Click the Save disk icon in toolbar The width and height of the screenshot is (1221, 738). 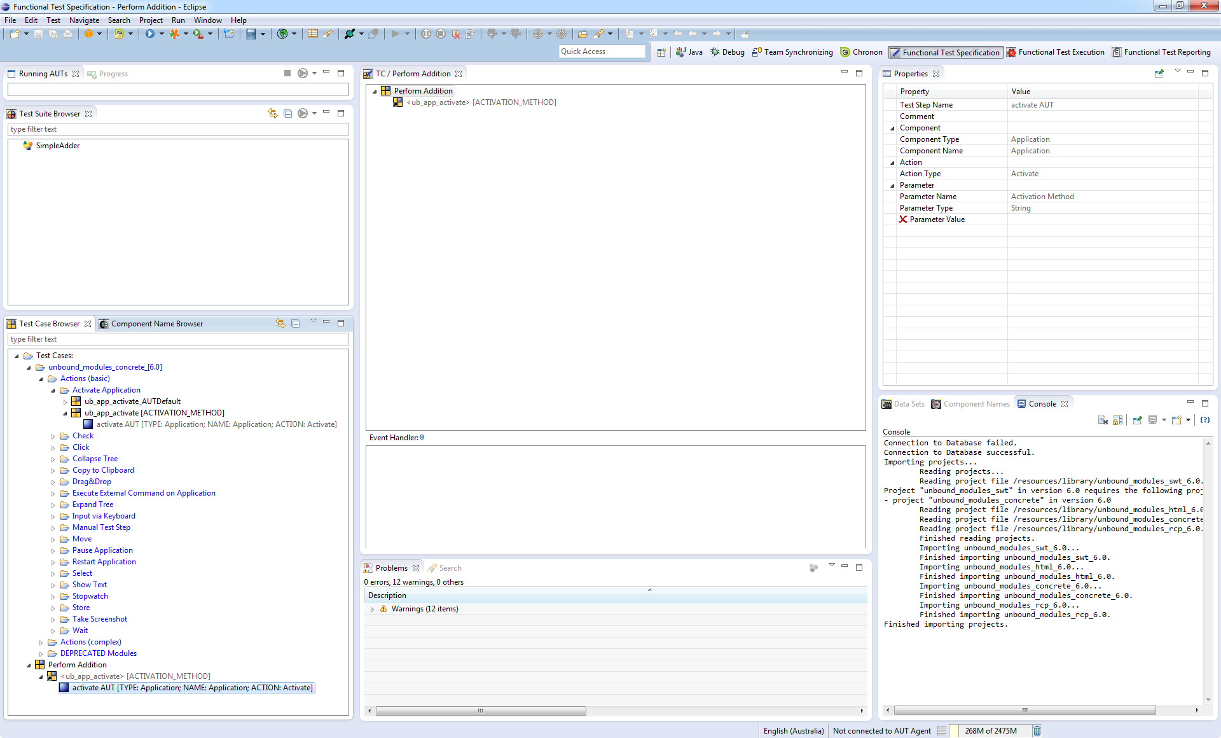tap(39, 34)
